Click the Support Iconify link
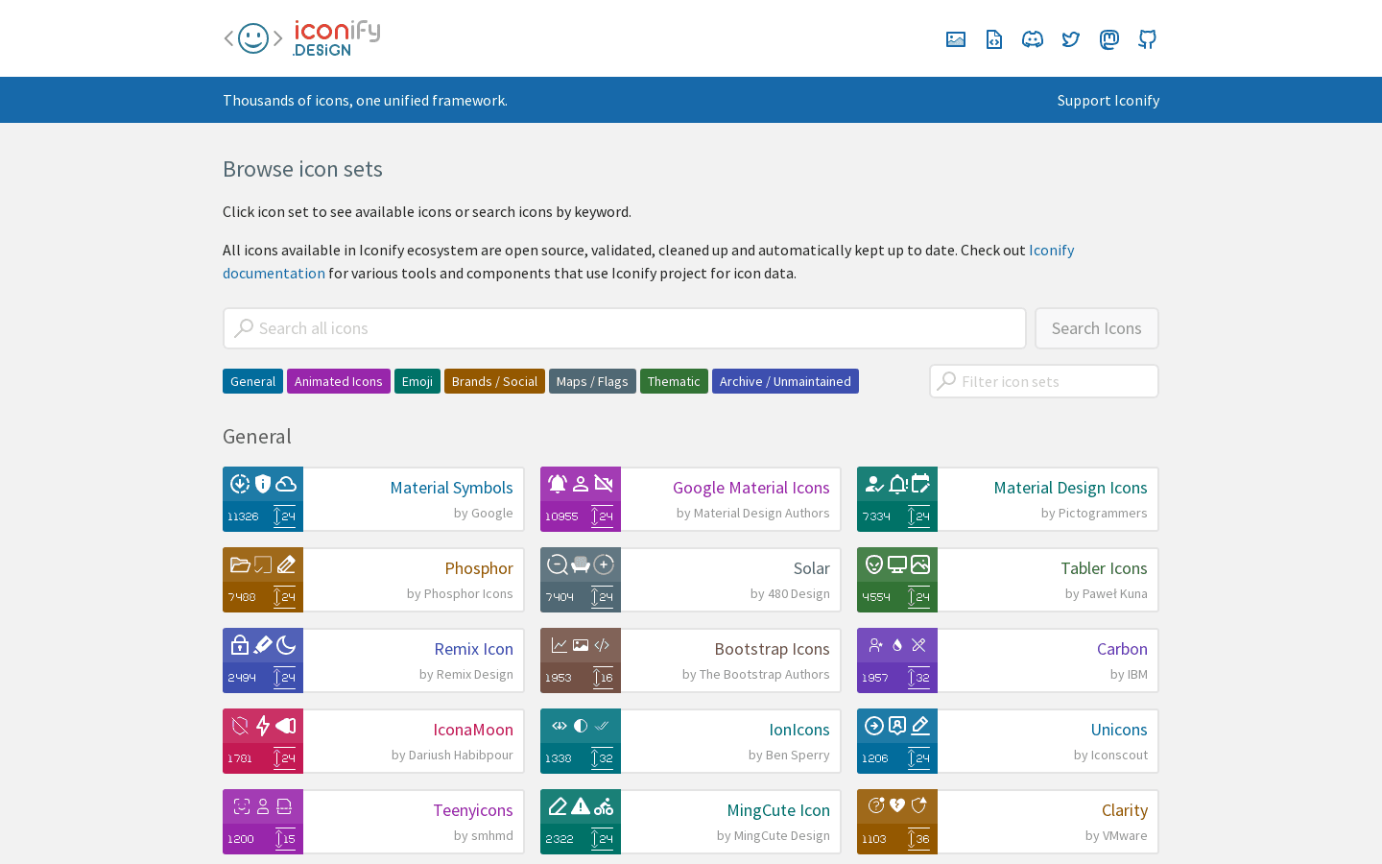 1108,100
